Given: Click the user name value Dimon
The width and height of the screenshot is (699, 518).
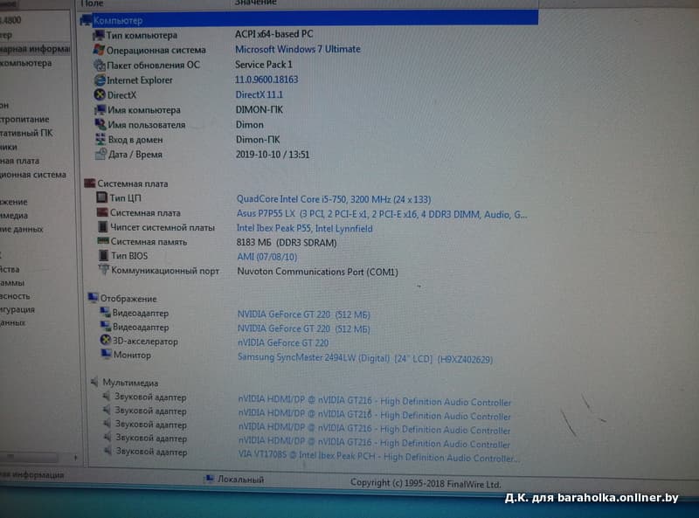Looking at the screenshot, I should click(249, 124).
